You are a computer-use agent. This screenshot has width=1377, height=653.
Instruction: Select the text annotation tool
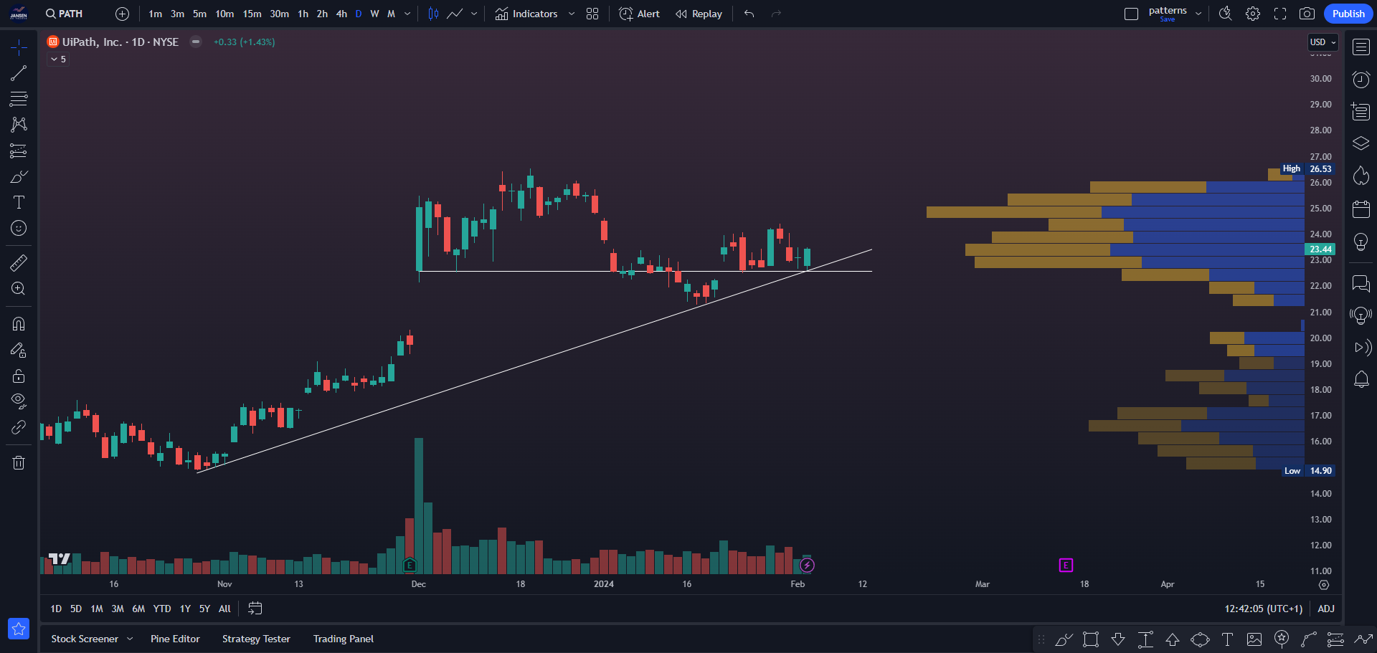19,202
